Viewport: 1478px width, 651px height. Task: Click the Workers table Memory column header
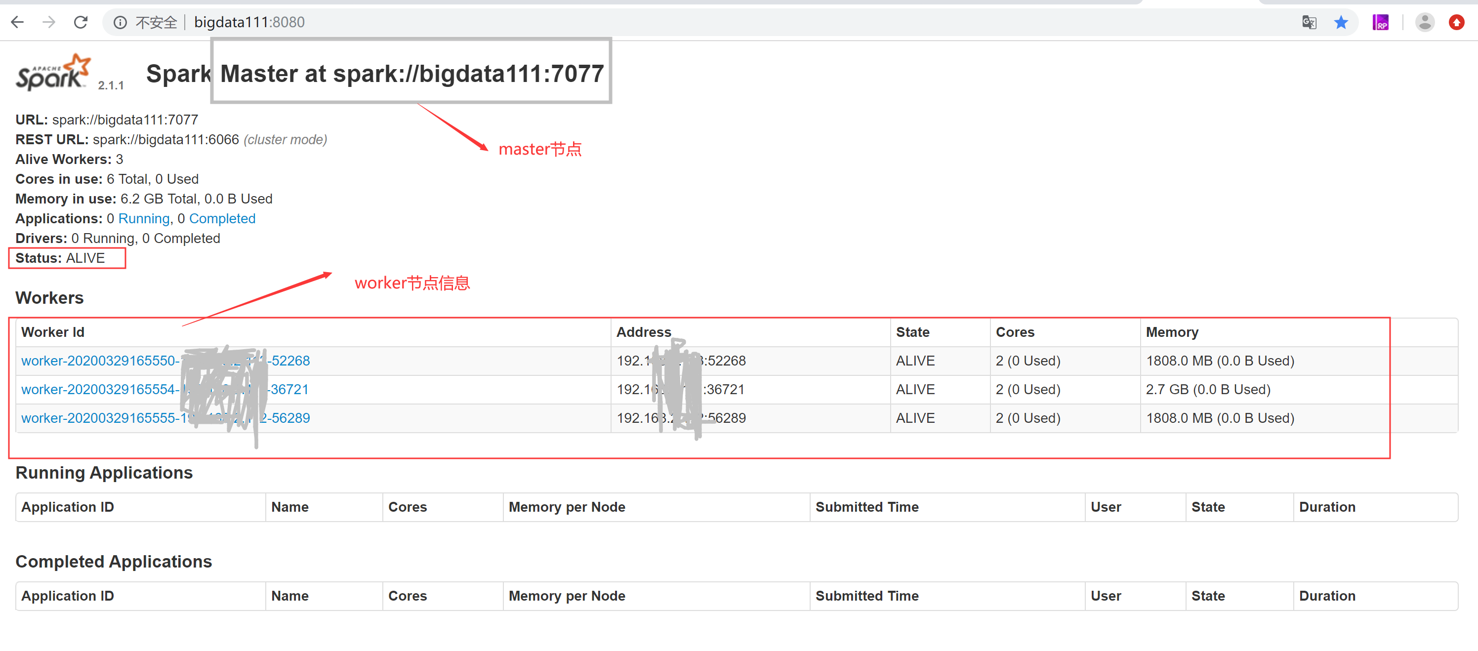[x=1172, y=332]
